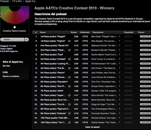Subscribe with the sidebar Gratis button

tap(12, 39)
